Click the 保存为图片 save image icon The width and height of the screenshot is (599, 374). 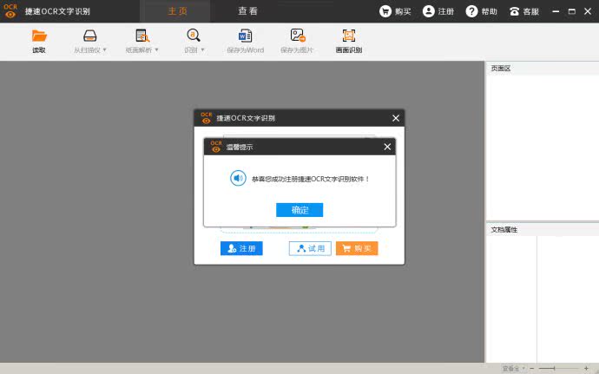click(x=298, y=36)
